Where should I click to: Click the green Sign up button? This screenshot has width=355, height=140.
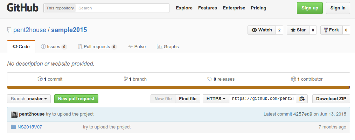[x=310, y=8]
